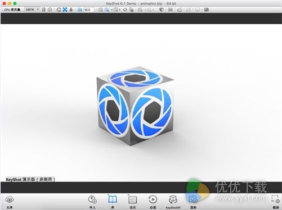Image resolution: width=282 pixels, height=210 pixels.
Task: Click the performance mode icon beside pause
Action: coord(50,10)
